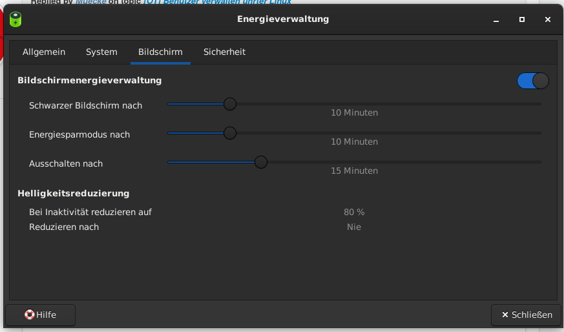
Task: Go to the Sicherheit tab
Action: click(224, 52)
